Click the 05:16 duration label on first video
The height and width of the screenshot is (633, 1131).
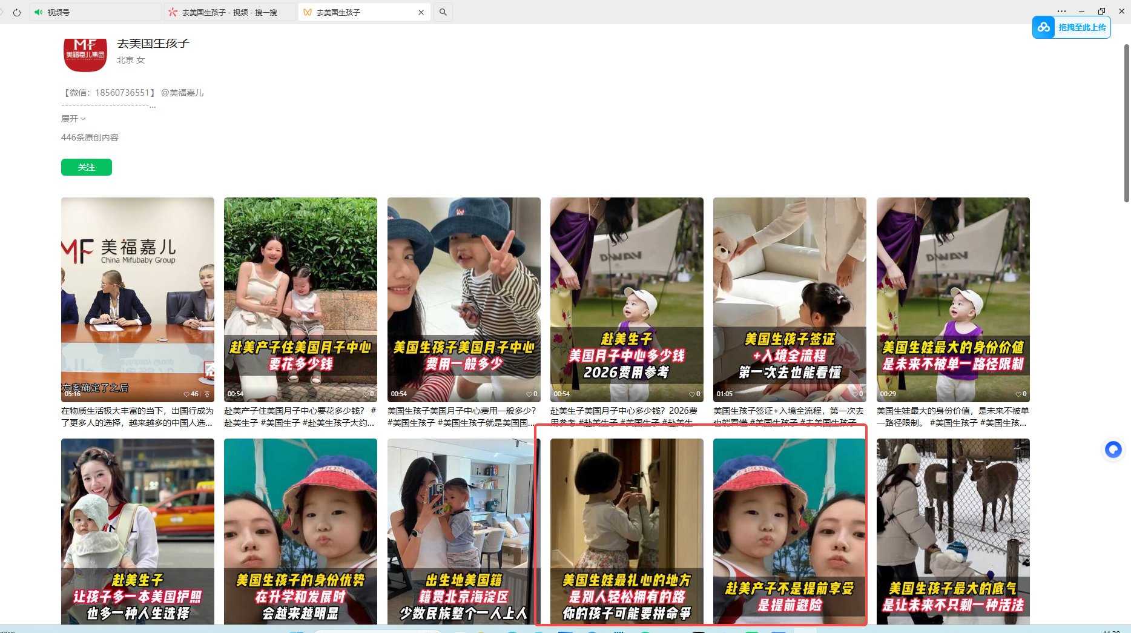[73, 394]
